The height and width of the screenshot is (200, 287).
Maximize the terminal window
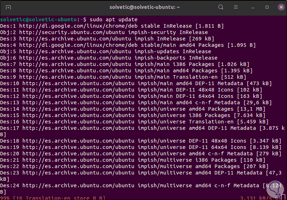[x=267, y=7]
